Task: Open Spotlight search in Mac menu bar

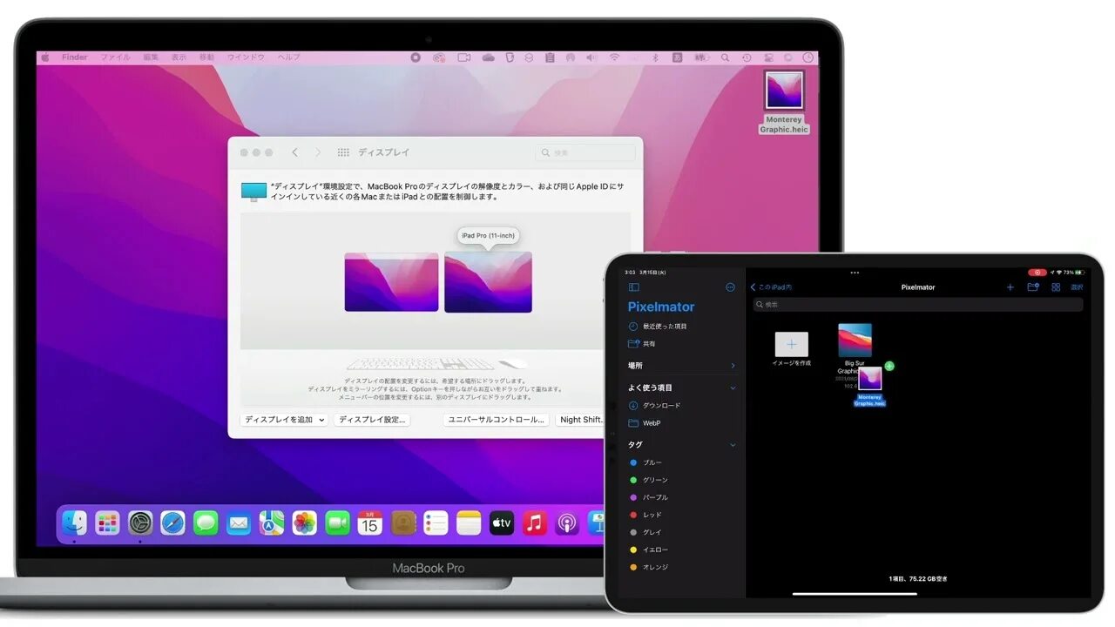Action: tap(725, 57)
